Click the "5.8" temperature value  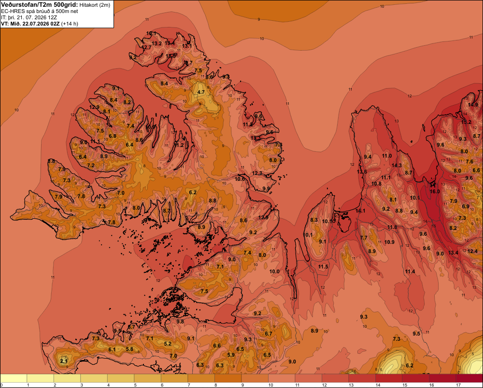(x=129, y=349)
